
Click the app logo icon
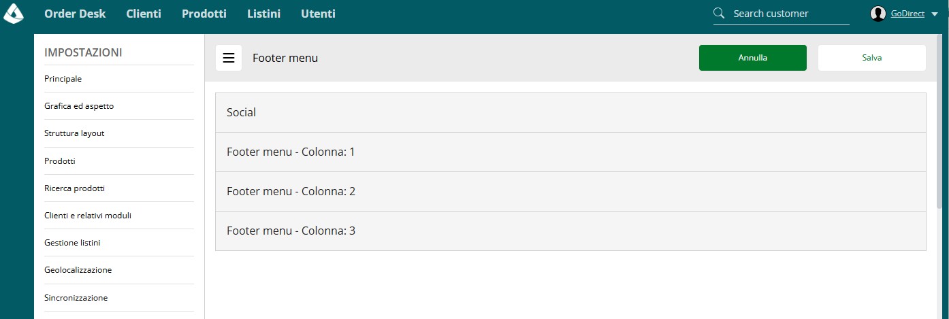[14, 14]
